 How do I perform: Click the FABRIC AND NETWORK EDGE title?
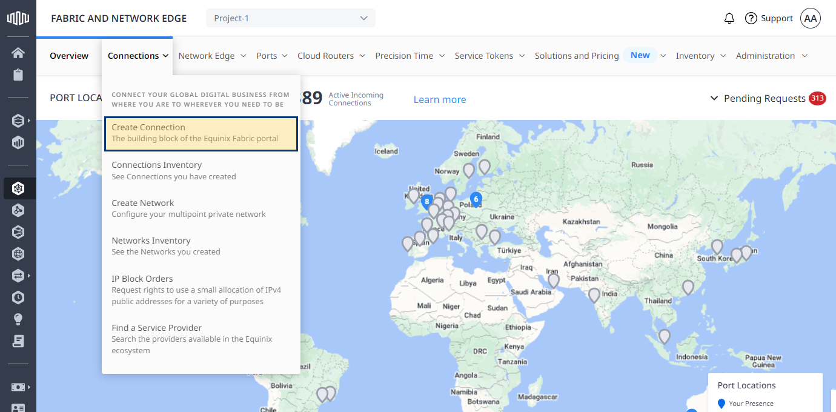(x=119, y=18)
